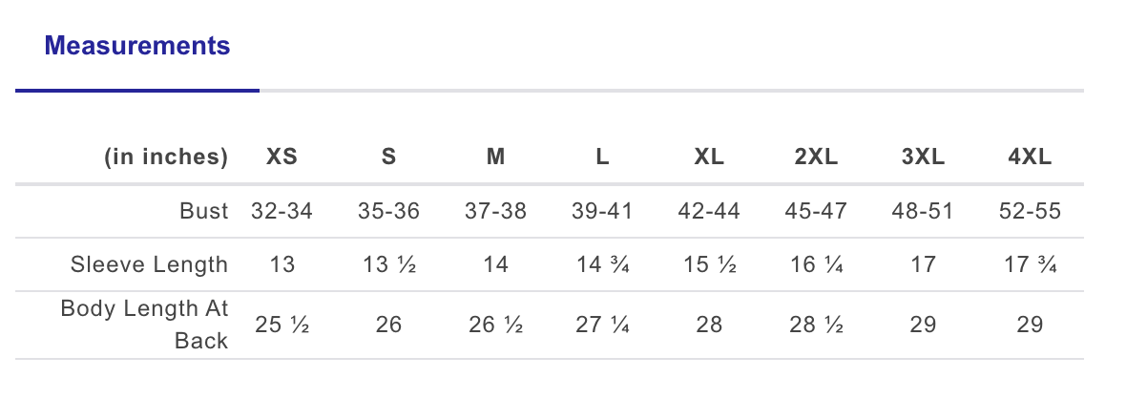Select the 2XL column header
Screen dimensions: 1147x399
coord(816,157)
